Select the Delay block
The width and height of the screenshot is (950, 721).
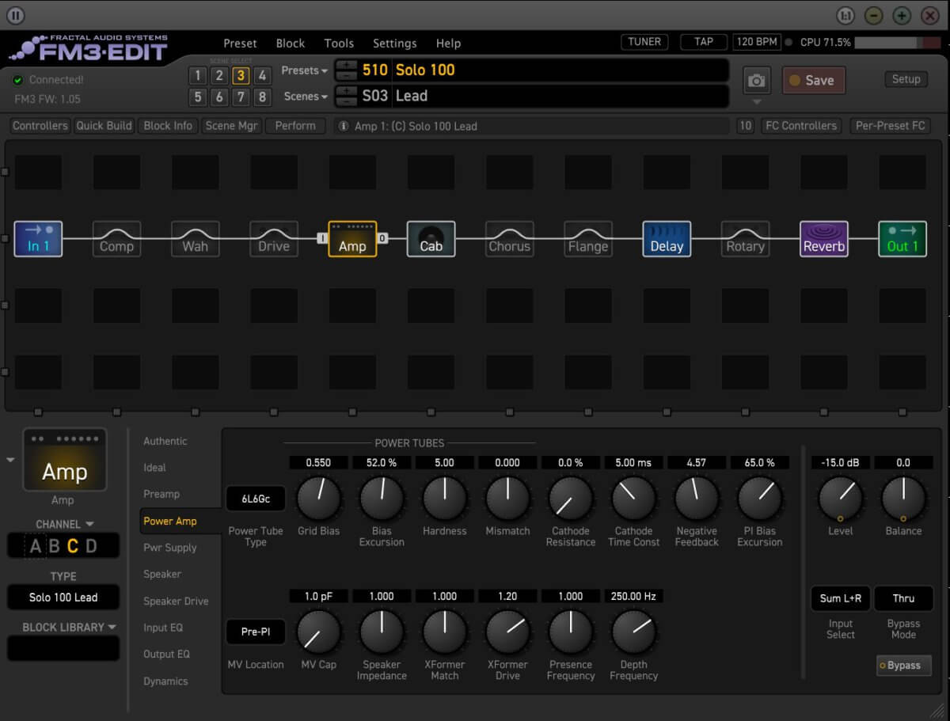click(667, 238)
